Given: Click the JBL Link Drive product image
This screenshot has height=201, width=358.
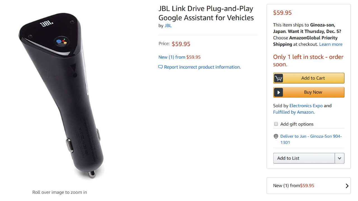Looking at the screenshot, I should click(x=61, y=95).
